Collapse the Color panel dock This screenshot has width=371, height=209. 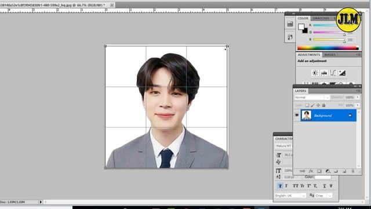pos(294,13)
